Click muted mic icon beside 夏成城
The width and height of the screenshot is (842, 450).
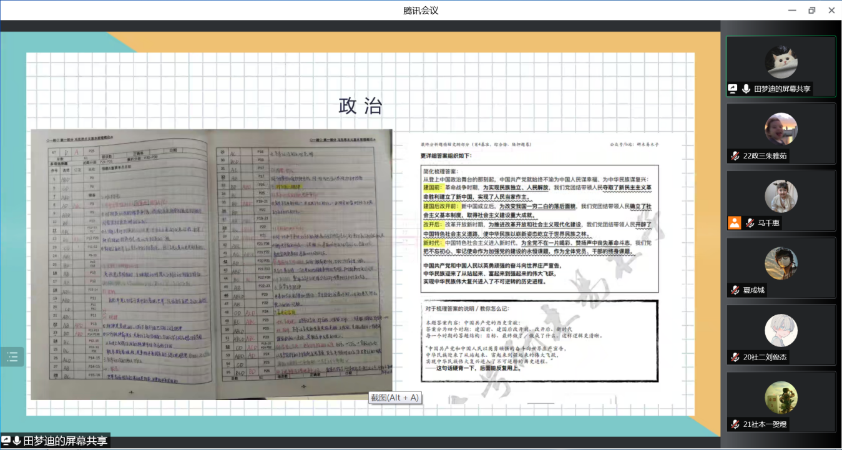[736, 290]
